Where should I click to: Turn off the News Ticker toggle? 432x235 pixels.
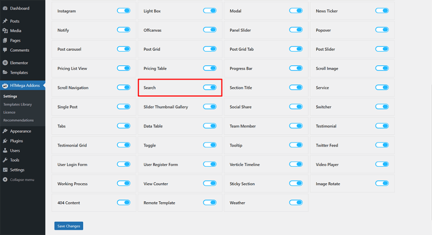[382, 11]
